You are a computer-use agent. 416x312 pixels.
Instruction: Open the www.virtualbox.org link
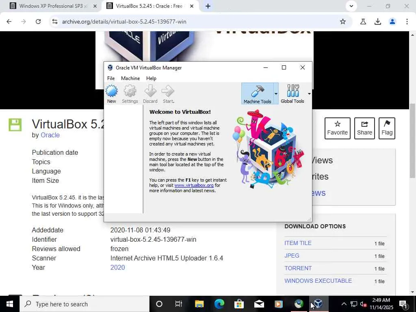(x=194, y=185)
